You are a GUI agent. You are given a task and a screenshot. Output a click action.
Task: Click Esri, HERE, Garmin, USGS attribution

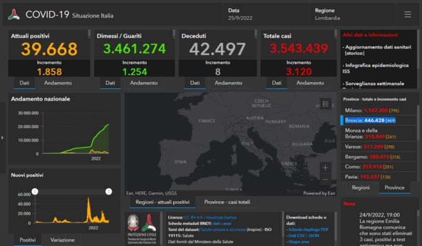151,193
